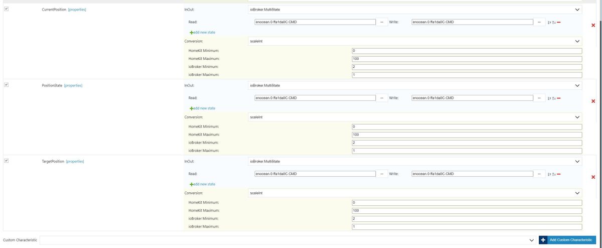Edit CurrentPosition HomeKit Maximum field
Viewport: 602px width, 248px height.
point(467,59)
